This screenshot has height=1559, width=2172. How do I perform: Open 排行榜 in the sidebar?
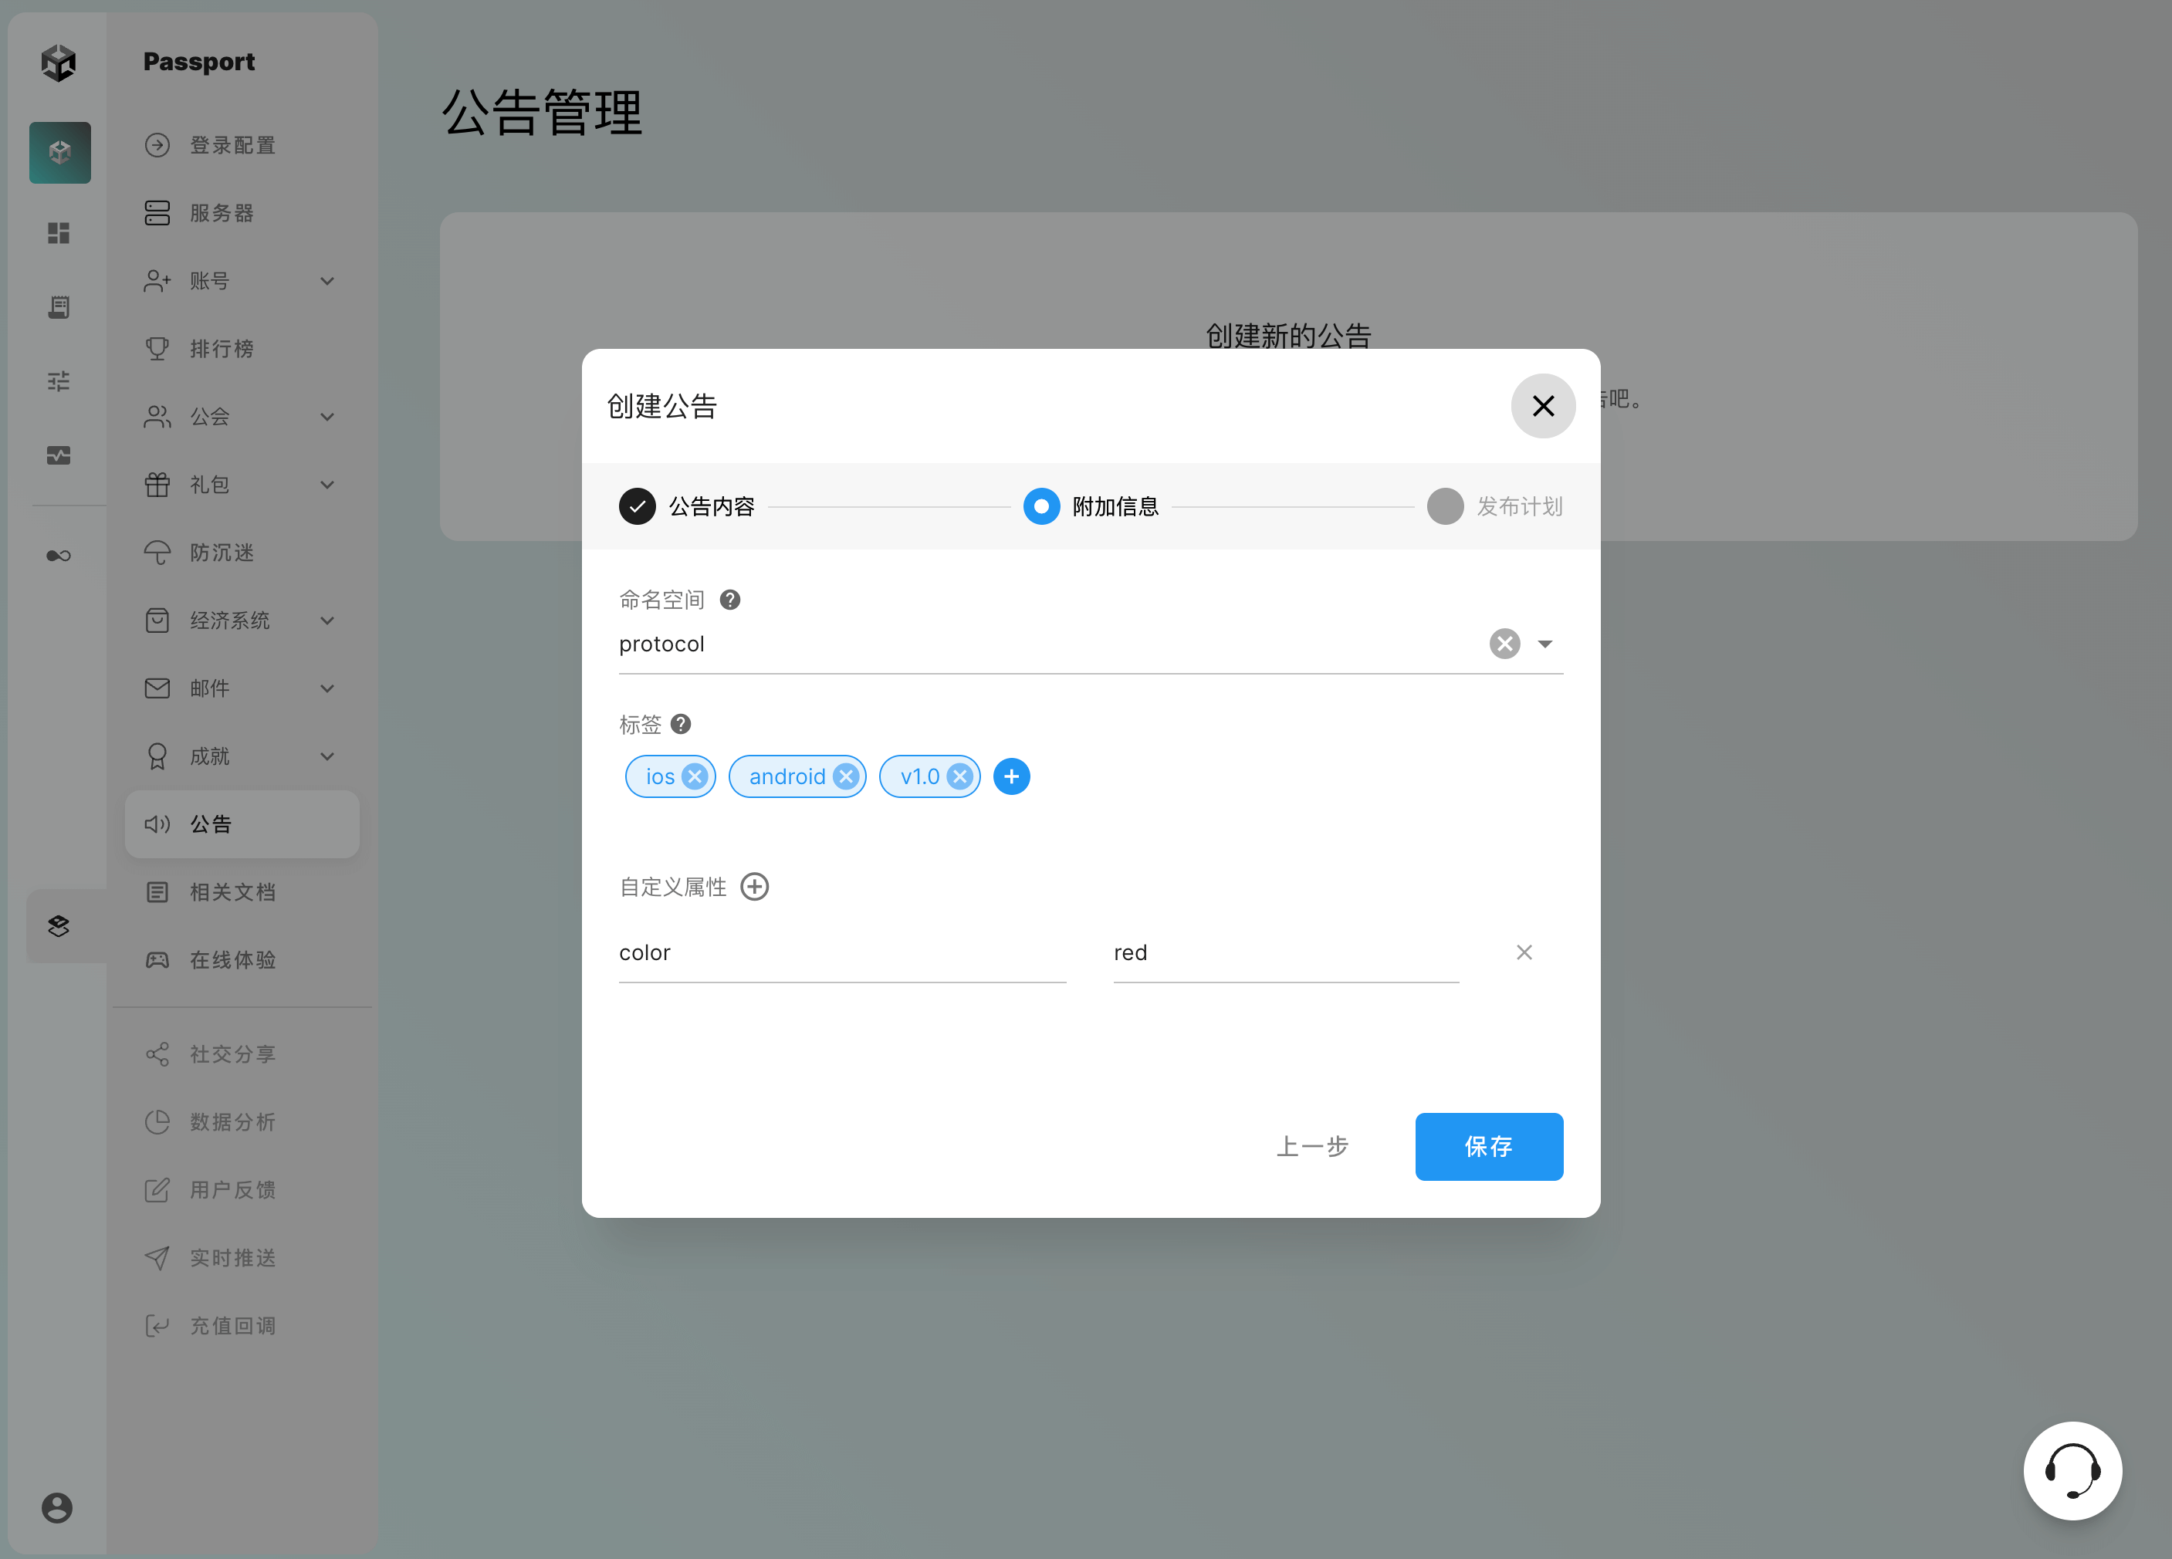[222, 349]
